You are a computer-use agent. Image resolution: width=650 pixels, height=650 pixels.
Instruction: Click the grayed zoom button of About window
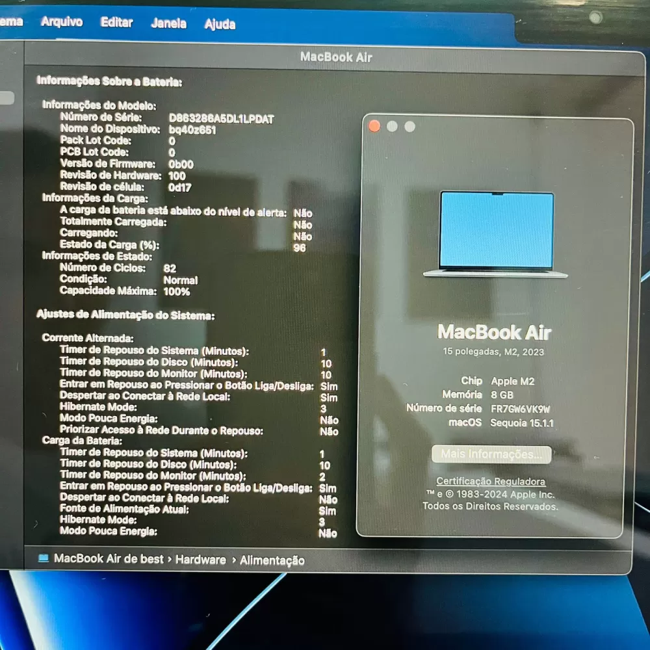click(x=410, y=127)
